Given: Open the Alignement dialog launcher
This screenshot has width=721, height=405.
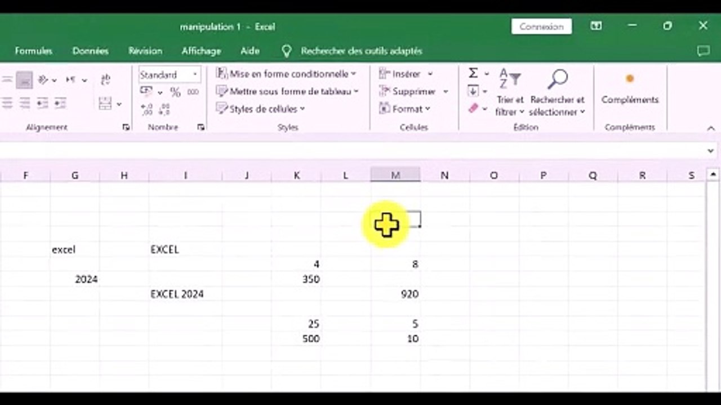Looking at the screenshot, I should pos(126,128).
